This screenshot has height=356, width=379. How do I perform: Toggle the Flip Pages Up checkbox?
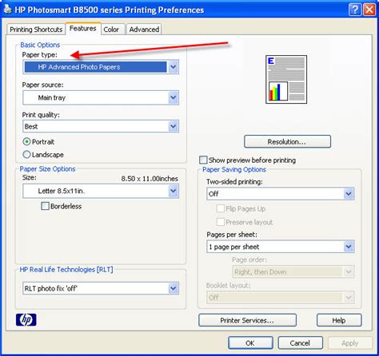point(221,208)
